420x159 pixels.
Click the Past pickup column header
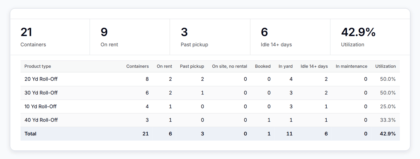[x=192, y=66]
